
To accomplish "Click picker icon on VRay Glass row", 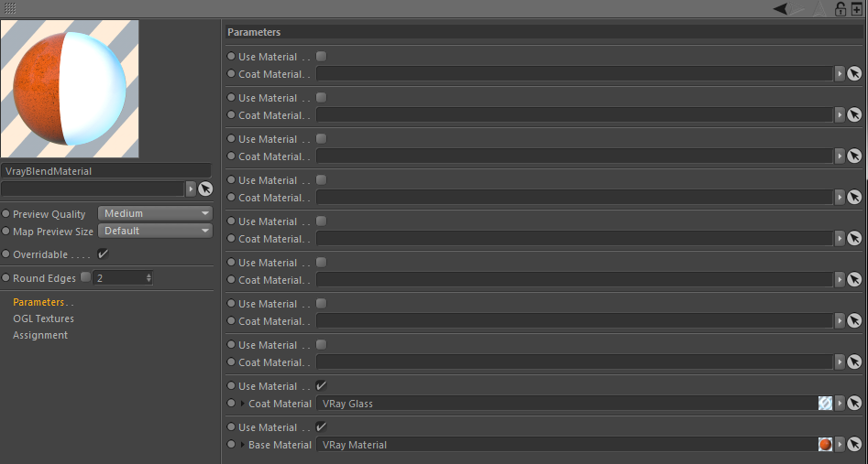I will 854,404.
